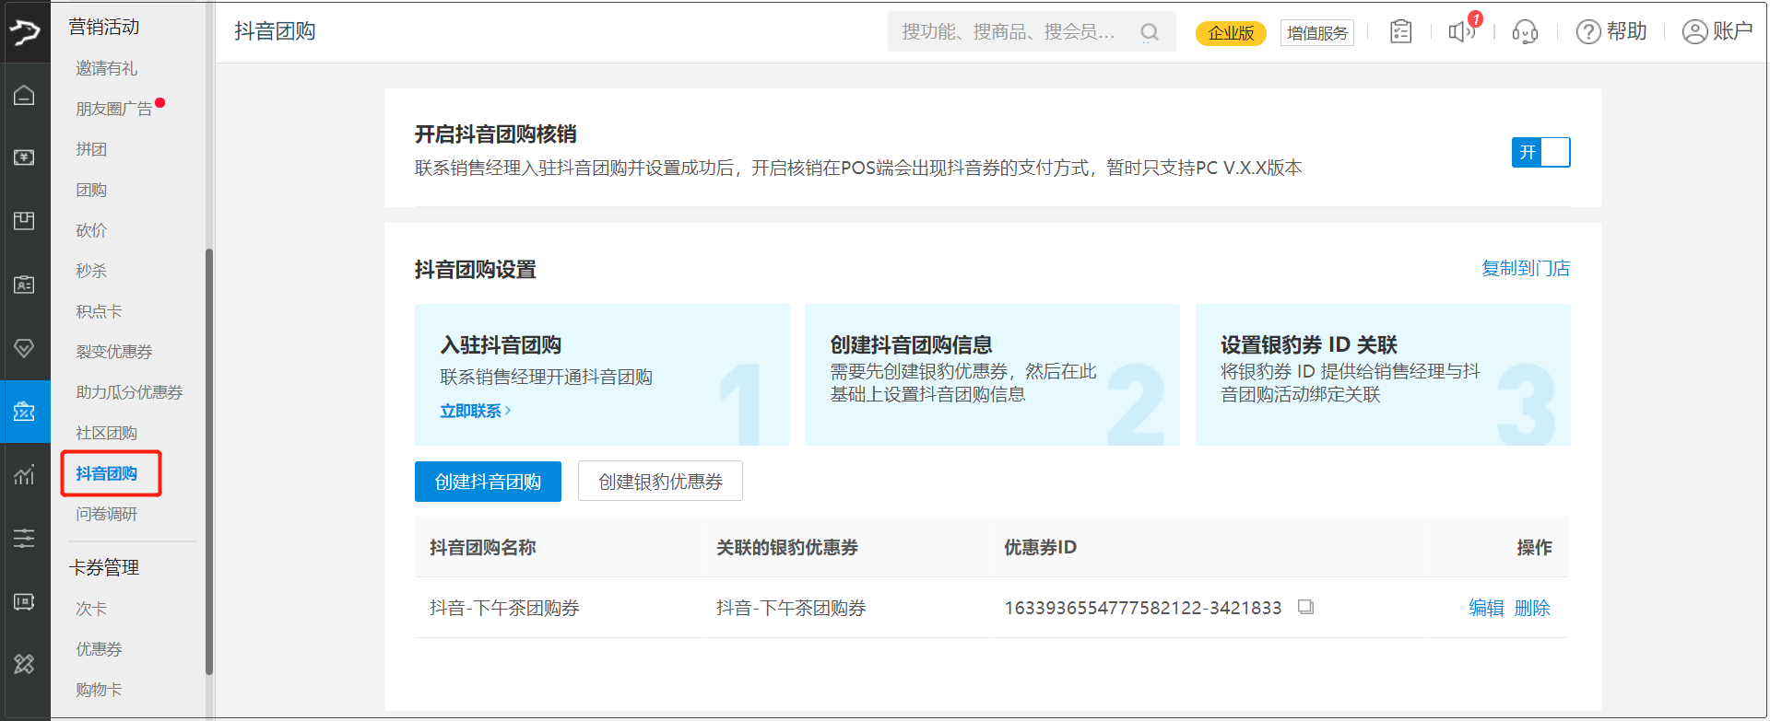
Task: Open 增值服务 button
Action: [1317, 33]
